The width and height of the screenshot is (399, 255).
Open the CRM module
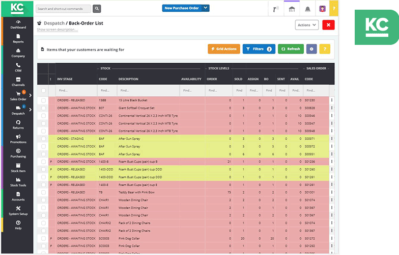point(18,67)
